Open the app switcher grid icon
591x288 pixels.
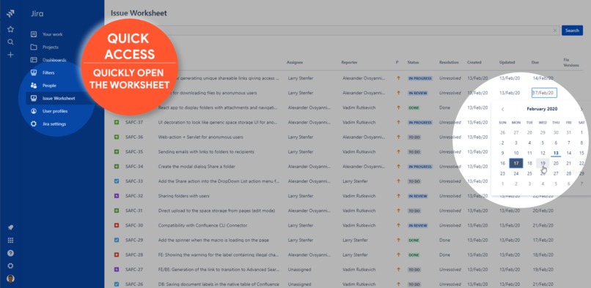pos(10,240)
